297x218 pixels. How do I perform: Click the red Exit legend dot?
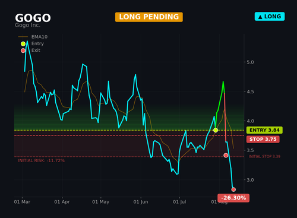(x=23, y=50)
